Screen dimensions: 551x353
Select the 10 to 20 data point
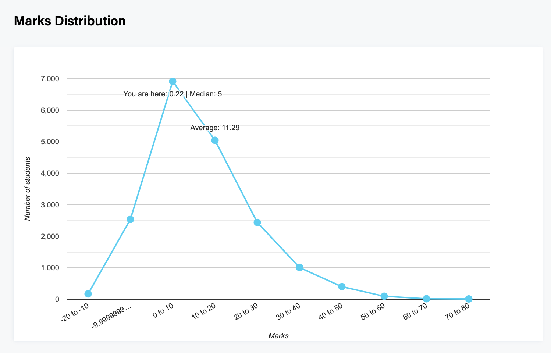coord(215,140)
